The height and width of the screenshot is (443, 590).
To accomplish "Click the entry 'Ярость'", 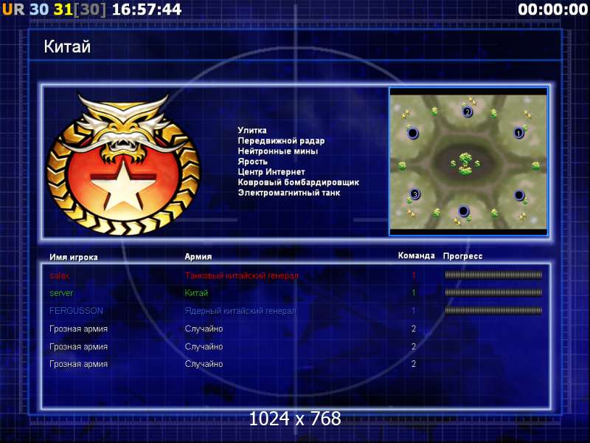I will pos(252,161).
